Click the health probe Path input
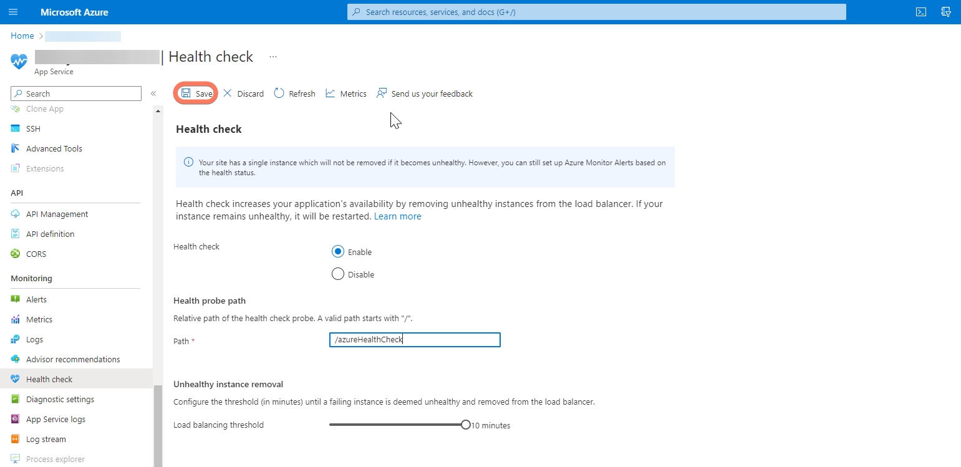The image size is (961, 467). [415, 340]
